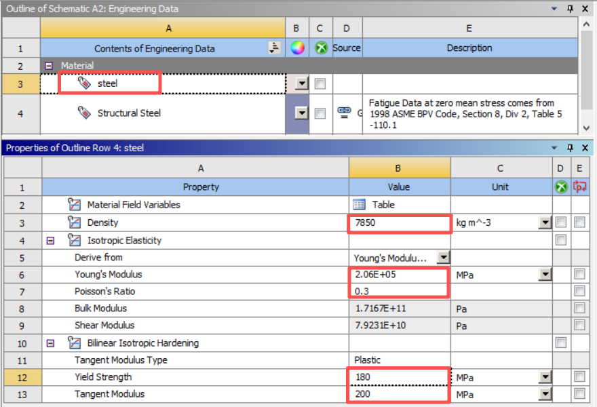
Task: Toggle the Poisson's Ratio parameter checkbox
Action: click(579, 291)
